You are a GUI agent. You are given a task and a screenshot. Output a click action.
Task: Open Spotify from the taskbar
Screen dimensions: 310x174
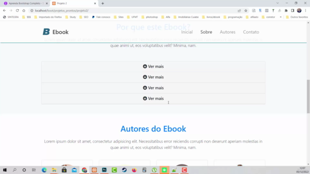pyautogui.click(x=164, y=170)
